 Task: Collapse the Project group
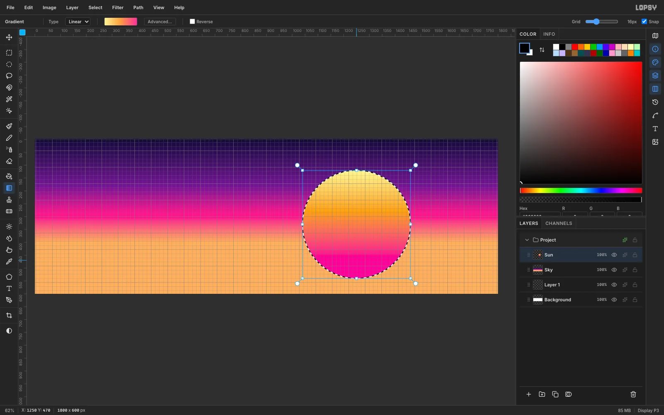point(527,240)
